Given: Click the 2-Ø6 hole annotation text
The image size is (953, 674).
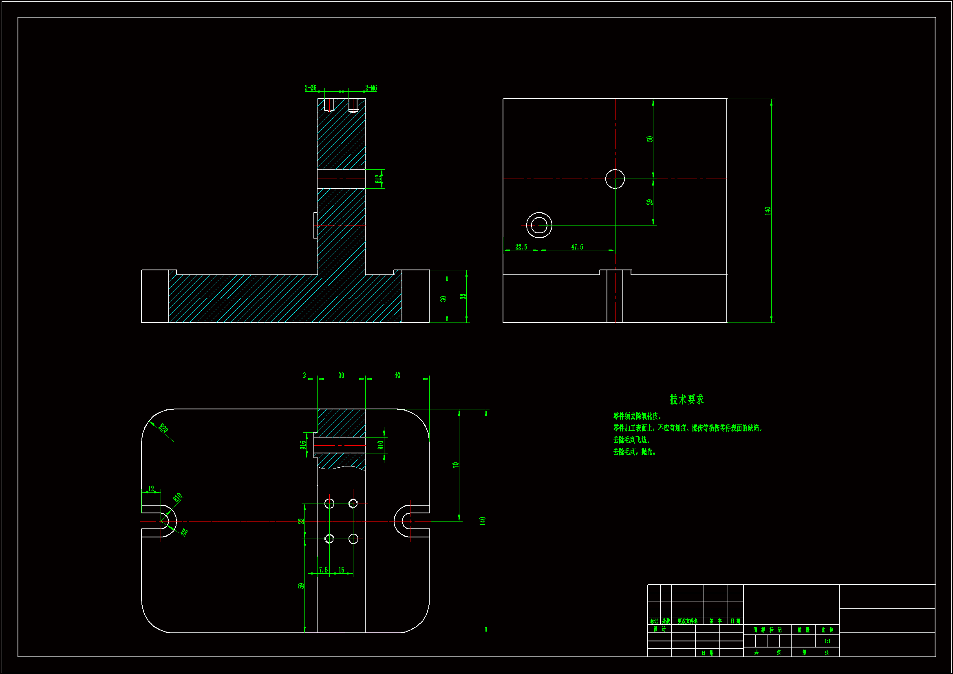Looking at the screenshot, I should click(x=310, y=88).
